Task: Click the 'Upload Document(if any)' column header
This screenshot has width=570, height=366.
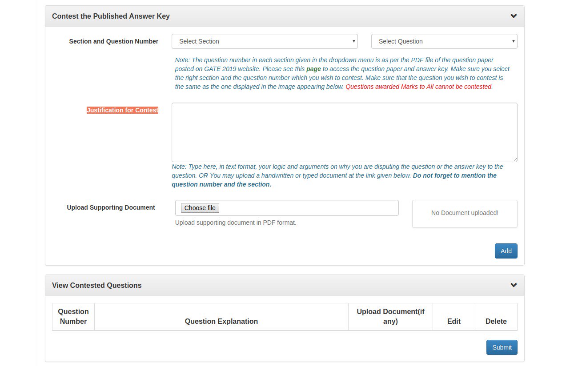Action: [x=390, y=316]
